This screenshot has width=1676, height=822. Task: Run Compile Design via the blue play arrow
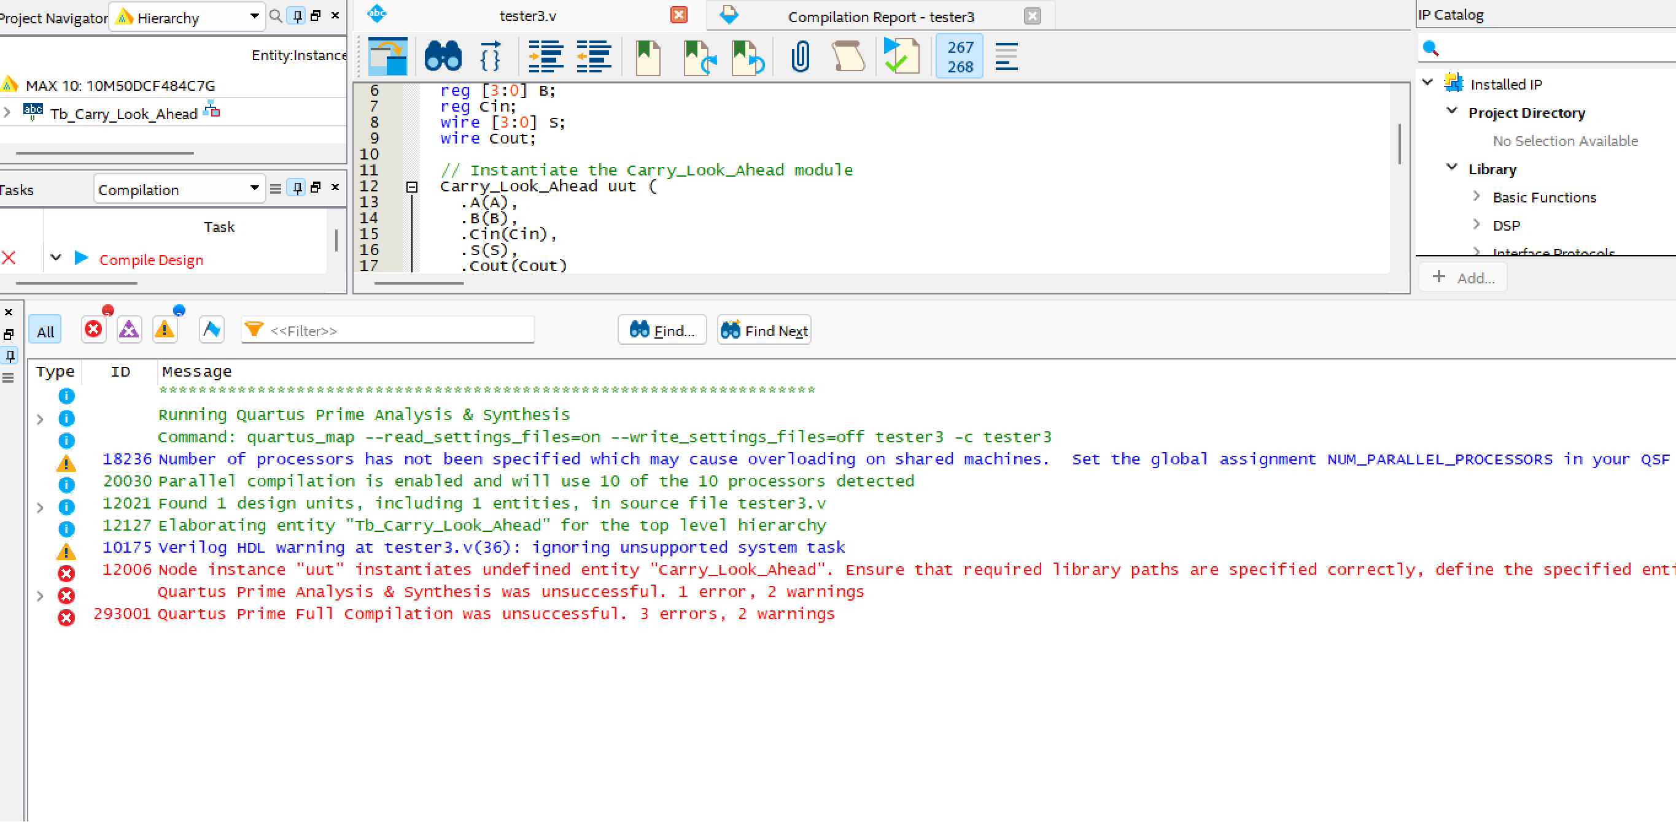(x=81, y=258)
